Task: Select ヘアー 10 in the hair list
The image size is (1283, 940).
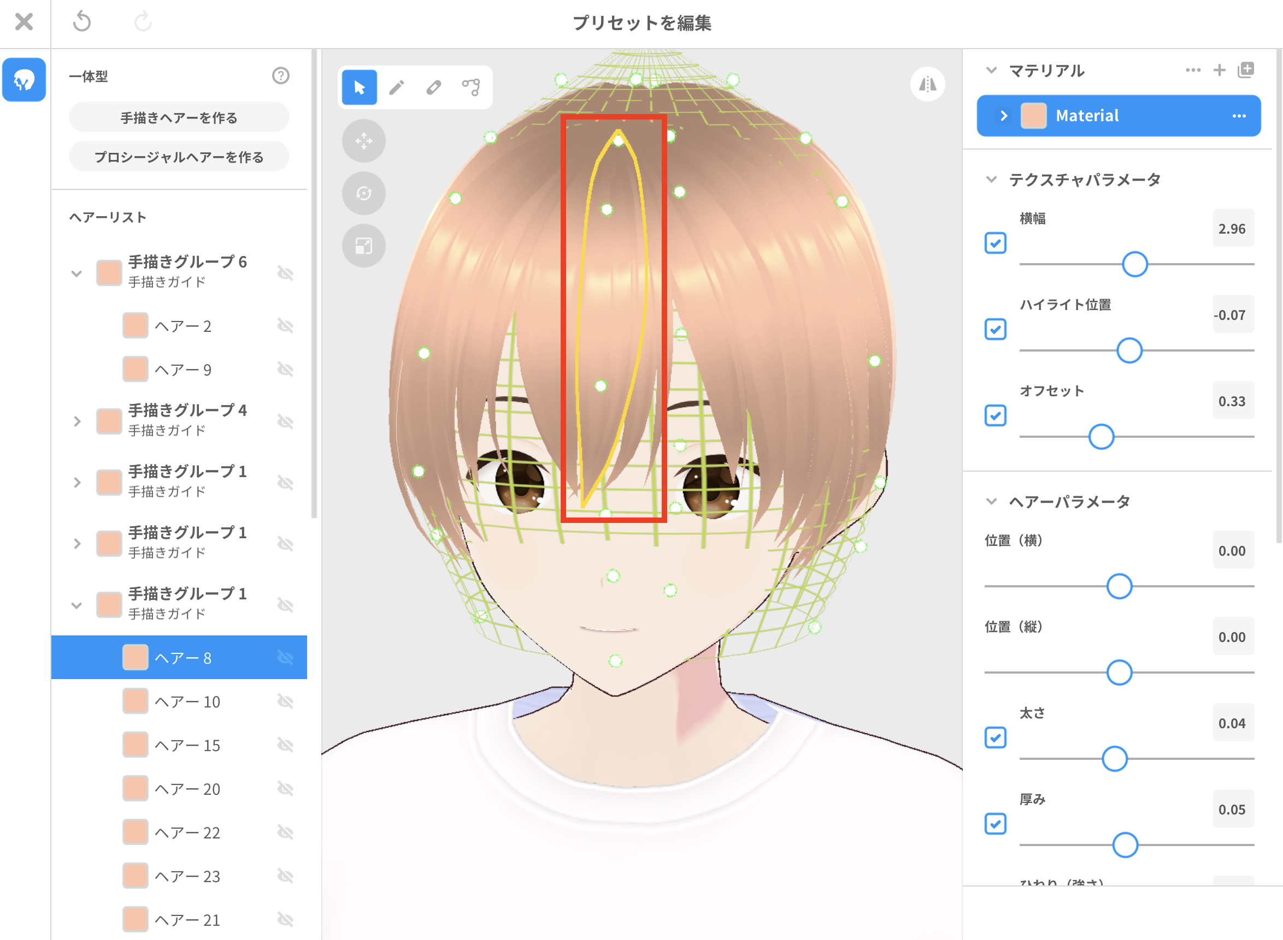Action: click(179, 701)
